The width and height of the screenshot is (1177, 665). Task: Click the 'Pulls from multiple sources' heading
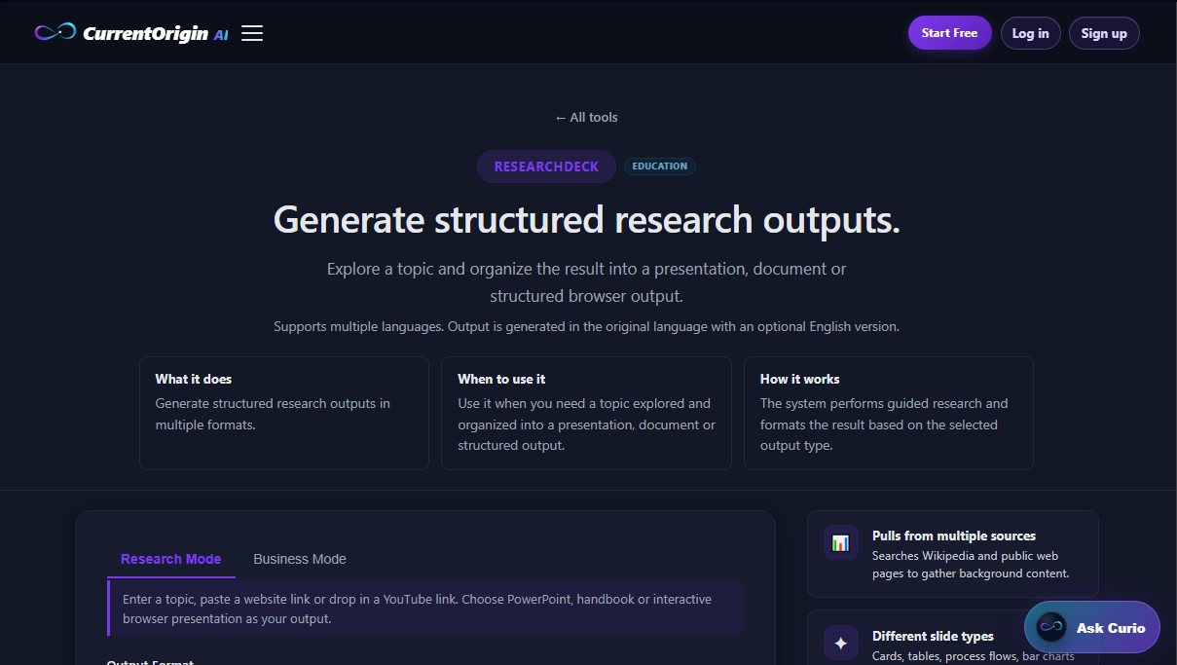(954, 536)
